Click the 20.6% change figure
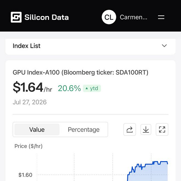 [69, 88]
